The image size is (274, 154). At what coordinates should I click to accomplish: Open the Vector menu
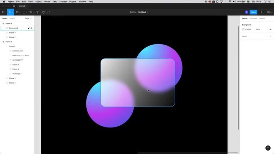[47, 2]
